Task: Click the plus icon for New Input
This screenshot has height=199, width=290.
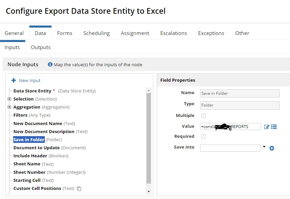Action: (x=13, y=80)
